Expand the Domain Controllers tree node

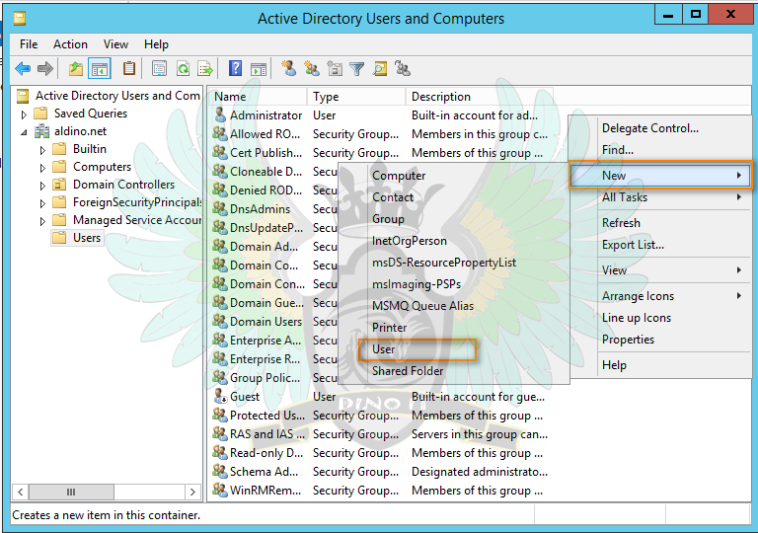pyautogui.click(x=42, y=186)
